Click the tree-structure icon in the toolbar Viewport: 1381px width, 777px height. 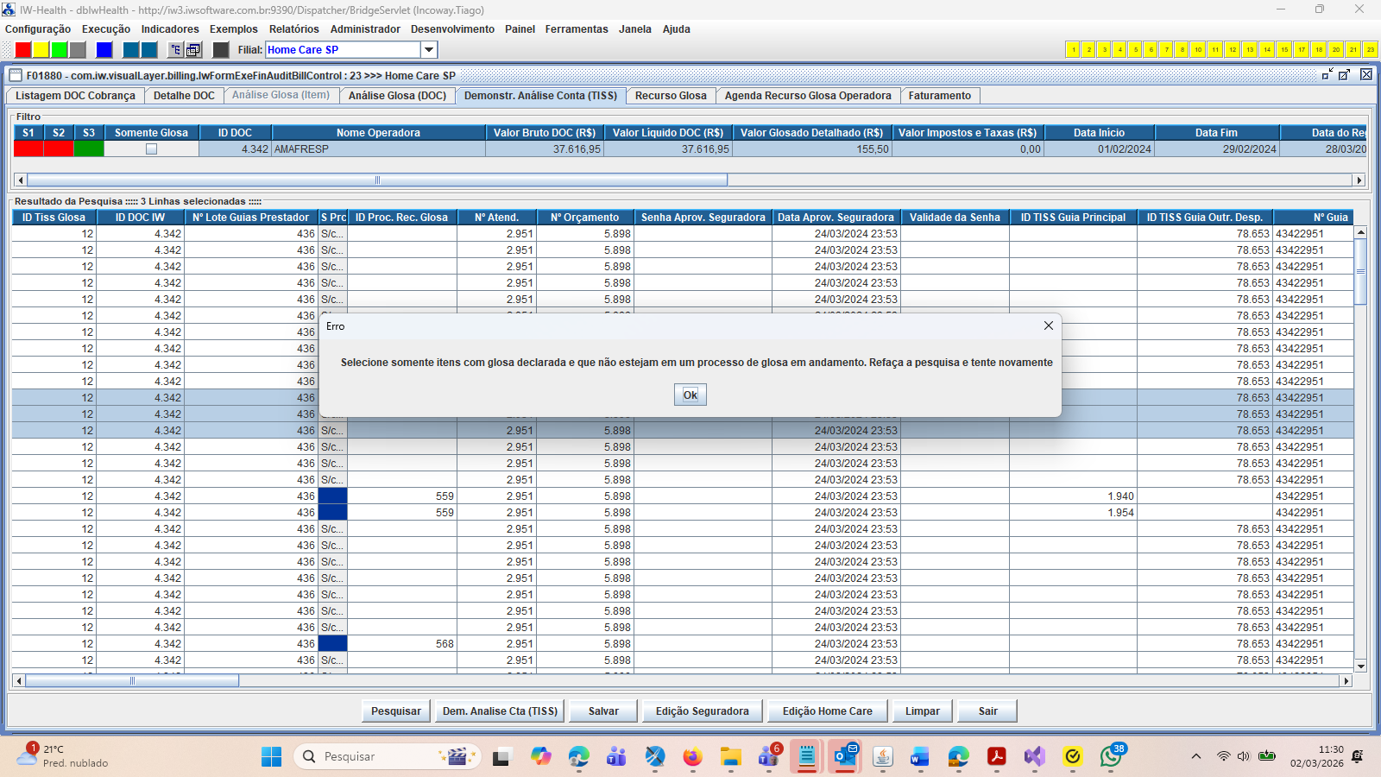175,50
